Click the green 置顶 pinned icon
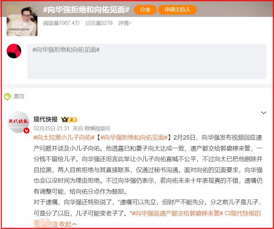This screenshot has height=229, width=274. coord(7,96)
